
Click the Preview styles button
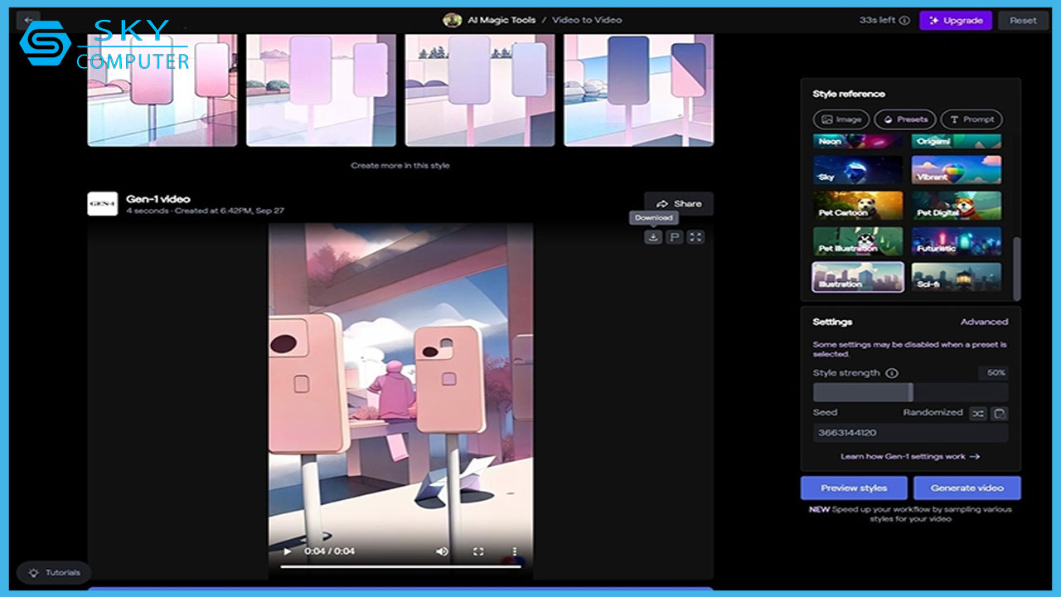click(854, 488)
